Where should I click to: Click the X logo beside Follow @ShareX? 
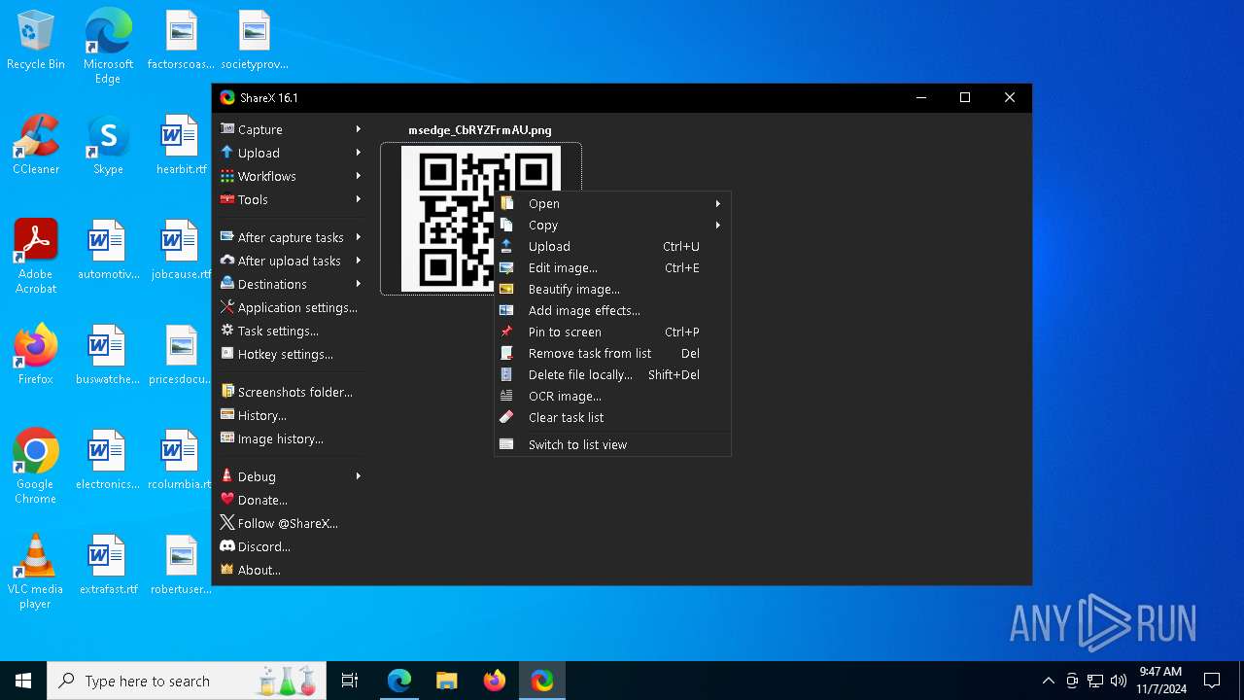(x=227, y=523)
